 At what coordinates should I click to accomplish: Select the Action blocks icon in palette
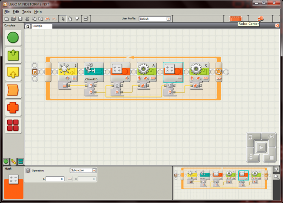[x=14, y=55]
